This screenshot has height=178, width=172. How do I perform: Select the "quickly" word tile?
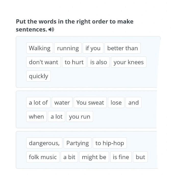38,76
